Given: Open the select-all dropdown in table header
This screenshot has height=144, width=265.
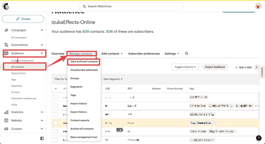Looking at the screenshot, I should [56, 89].
